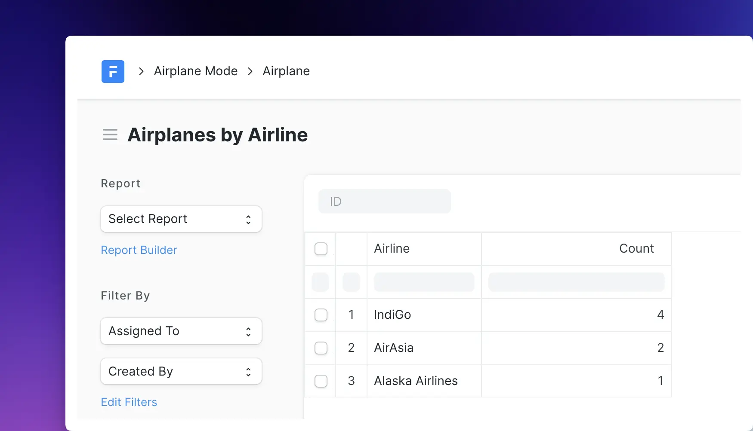753x431 pixels.
Task: Select the IndiGo airline cell
Action: [x=424, y=315]
